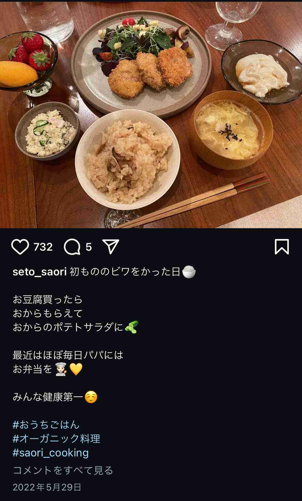Tap the smiling face emoji after みんな健康第一

click(x=91, y=397)
